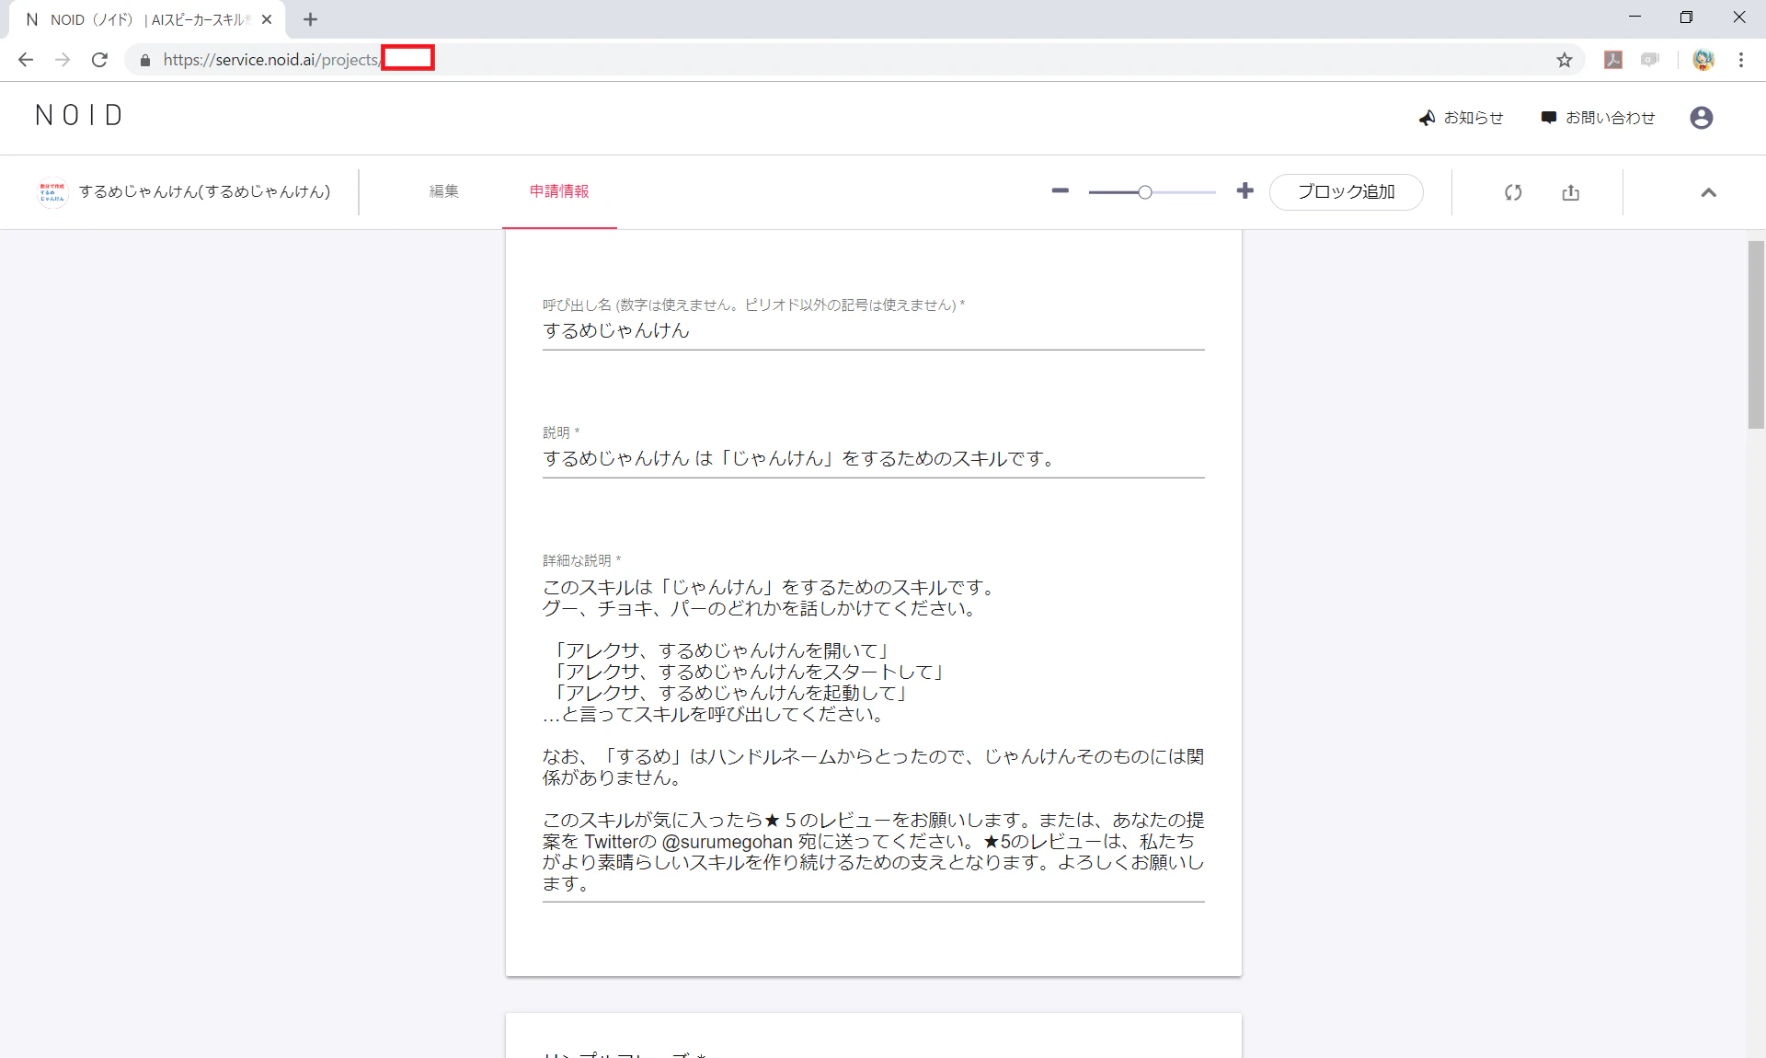
Task: Collapse the toolbar with chevron up
Action: [1708, 192]
